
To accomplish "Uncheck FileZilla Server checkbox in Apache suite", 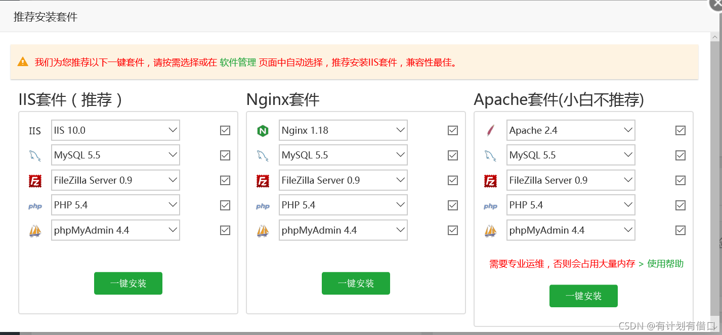I will point(681,180).
